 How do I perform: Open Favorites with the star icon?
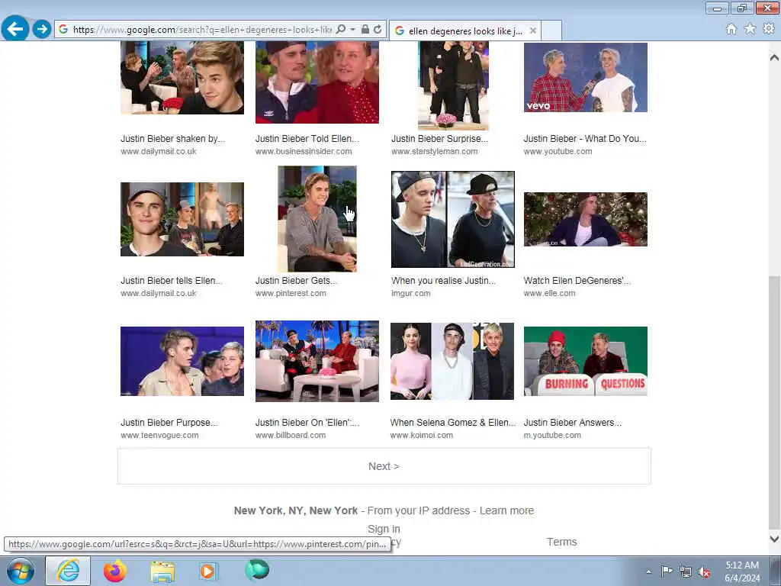750,30
